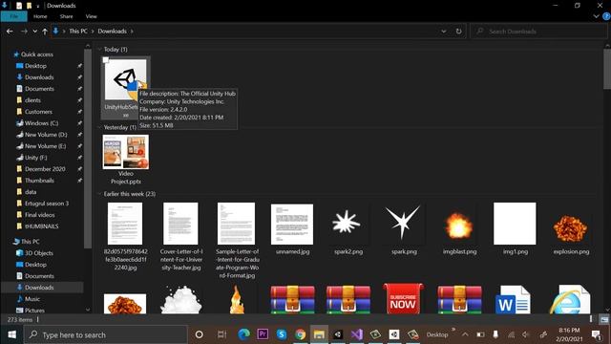Open the Thumbnails pinned folder
This screenshot has width=611, height=344.
click(x=39, y=181)
